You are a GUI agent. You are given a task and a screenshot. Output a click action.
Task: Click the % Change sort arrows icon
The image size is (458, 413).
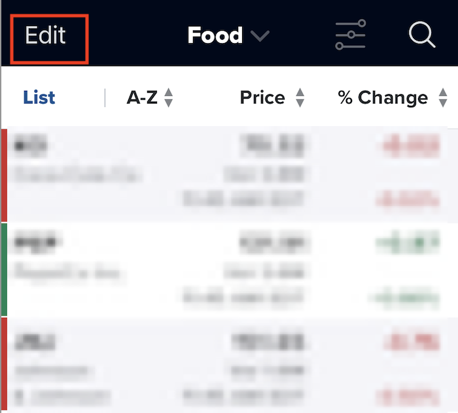click(443, 97)
